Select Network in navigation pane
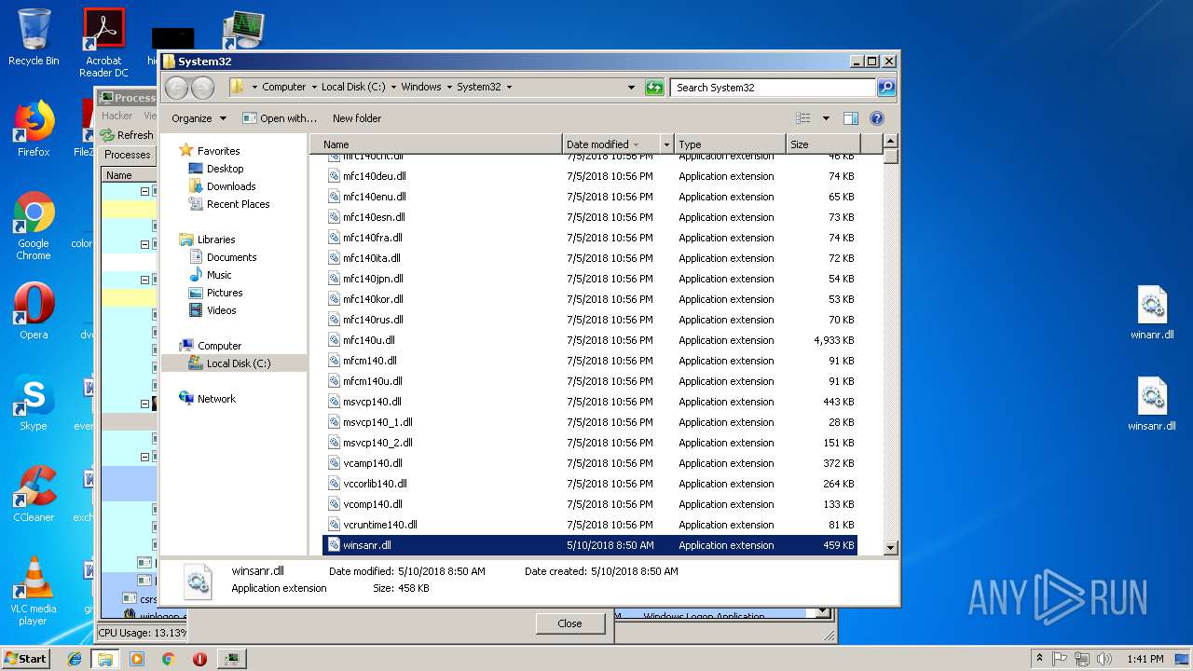 [x=207, y=399]
